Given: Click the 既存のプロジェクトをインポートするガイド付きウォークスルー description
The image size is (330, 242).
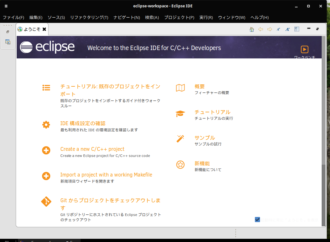Looking at the screenshot, I should tap(110, 103).
